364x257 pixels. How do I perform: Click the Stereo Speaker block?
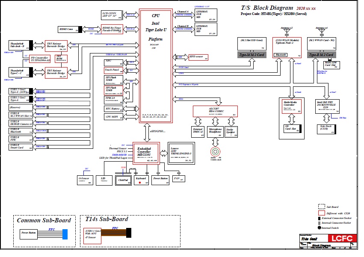(x=231, y=132)
